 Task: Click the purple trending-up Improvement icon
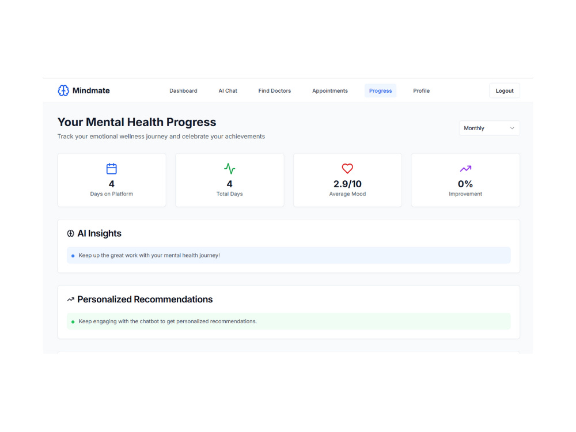pos(465,169)
